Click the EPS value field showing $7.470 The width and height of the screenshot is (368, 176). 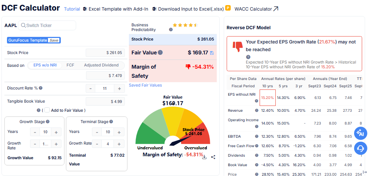pos(105,76)
